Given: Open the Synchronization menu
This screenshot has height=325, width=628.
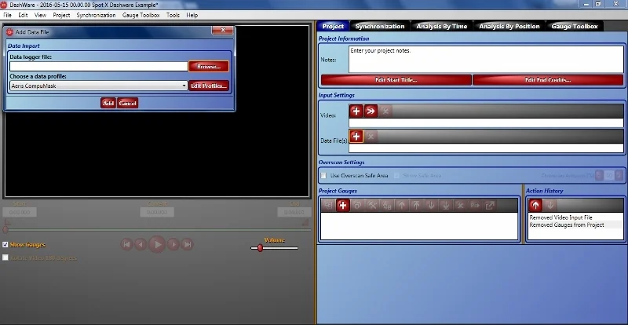Looking at the screenshot, I should (x=96, y=15).
